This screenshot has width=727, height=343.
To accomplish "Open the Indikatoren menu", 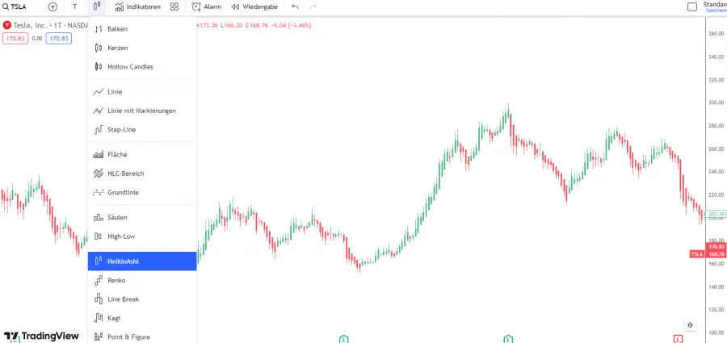I will pos(137,7).
